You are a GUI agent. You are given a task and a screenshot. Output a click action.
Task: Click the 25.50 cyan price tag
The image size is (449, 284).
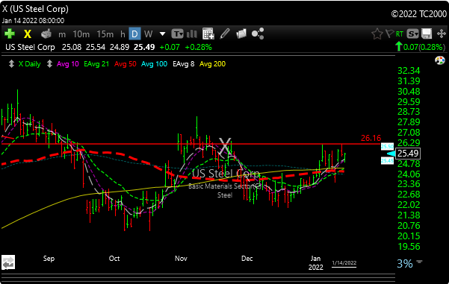(x=387, y=147)
